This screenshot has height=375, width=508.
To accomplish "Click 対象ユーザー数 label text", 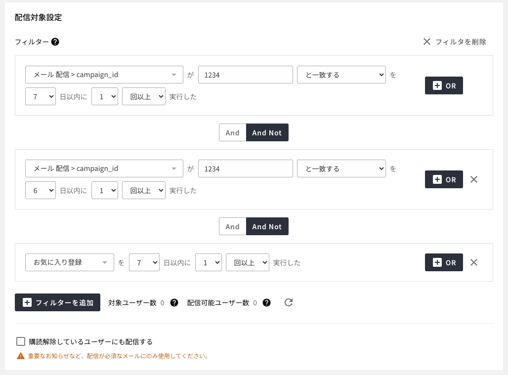I will point(132,303).
